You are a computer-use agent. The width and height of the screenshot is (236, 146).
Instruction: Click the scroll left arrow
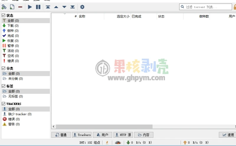[54, 126]
